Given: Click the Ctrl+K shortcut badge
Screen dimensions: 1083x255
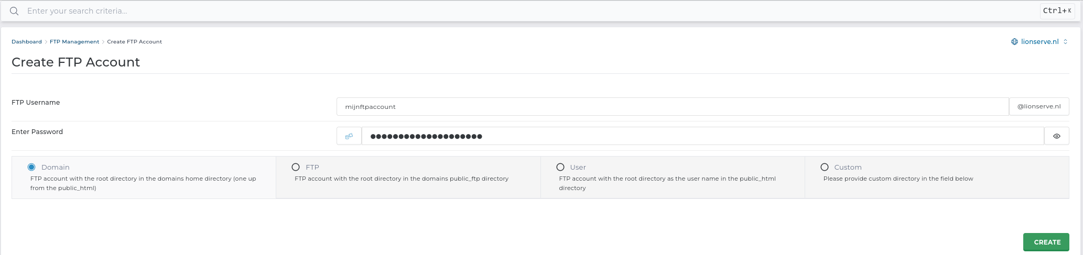Looking at the screenshot, I should (x=1057, y=11).
